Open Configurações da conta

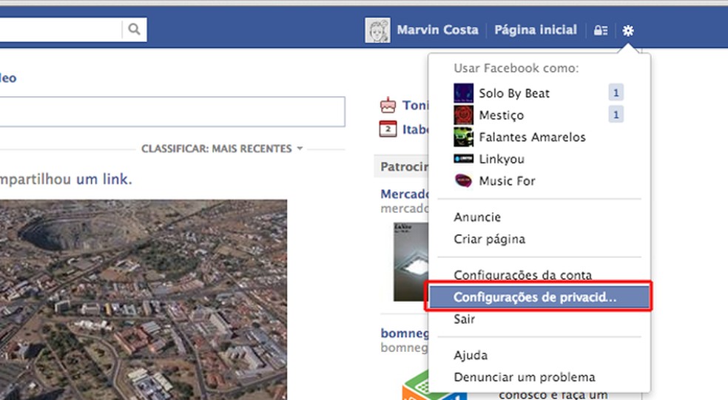[x=523, y=275]
